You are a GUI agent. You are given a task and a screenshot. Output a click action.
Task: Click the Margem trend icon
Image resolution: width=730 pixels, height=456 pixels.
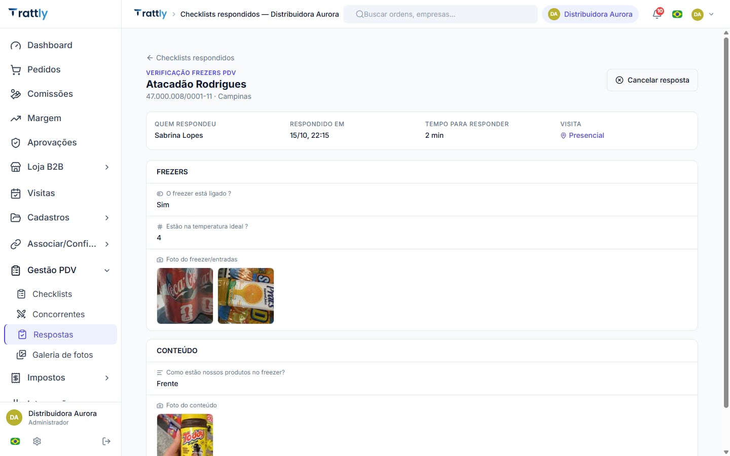point(16,119)
